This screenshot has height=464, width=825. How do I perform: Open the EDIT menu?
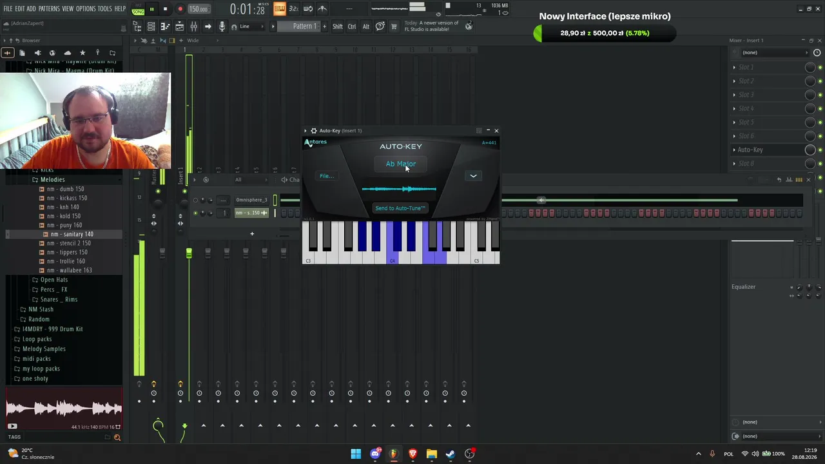click(20, 9)
